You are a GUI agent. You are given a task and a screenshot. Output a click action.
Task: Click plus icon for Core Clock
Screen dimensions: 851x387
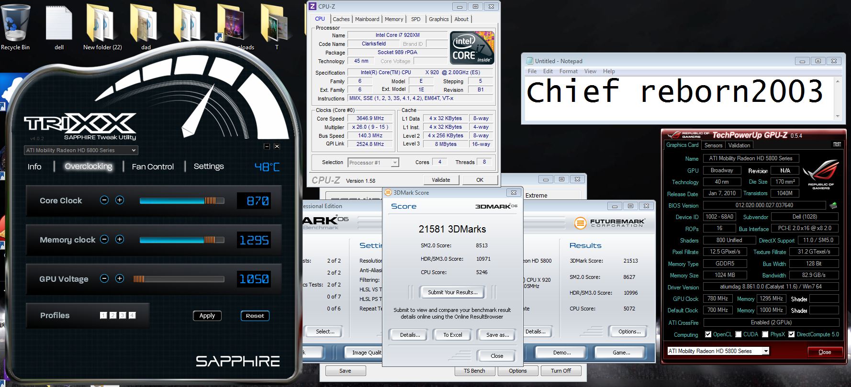(120, 200)
